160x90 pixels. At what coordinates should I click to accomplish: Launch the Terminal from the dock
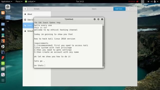(x=3, y=18)
